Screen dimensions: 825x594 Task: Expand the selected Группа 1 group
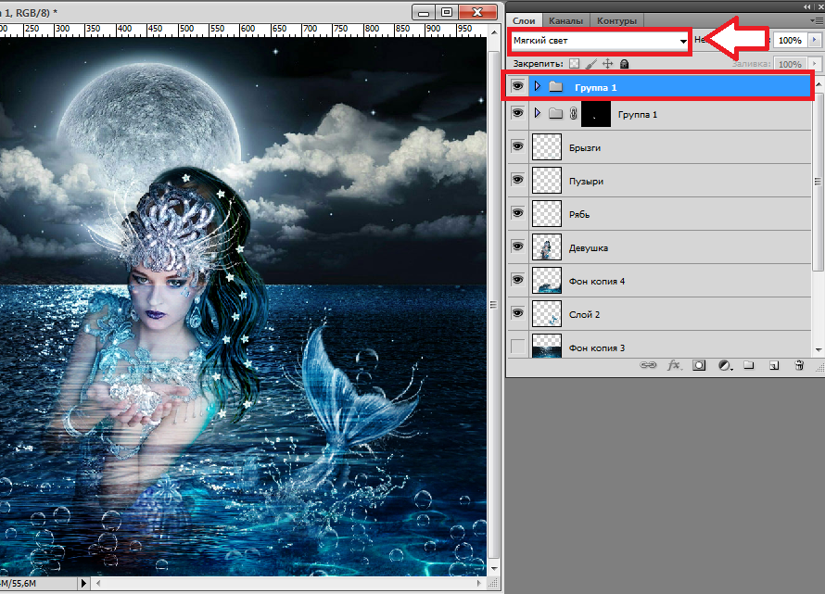(x=538, y=86)
